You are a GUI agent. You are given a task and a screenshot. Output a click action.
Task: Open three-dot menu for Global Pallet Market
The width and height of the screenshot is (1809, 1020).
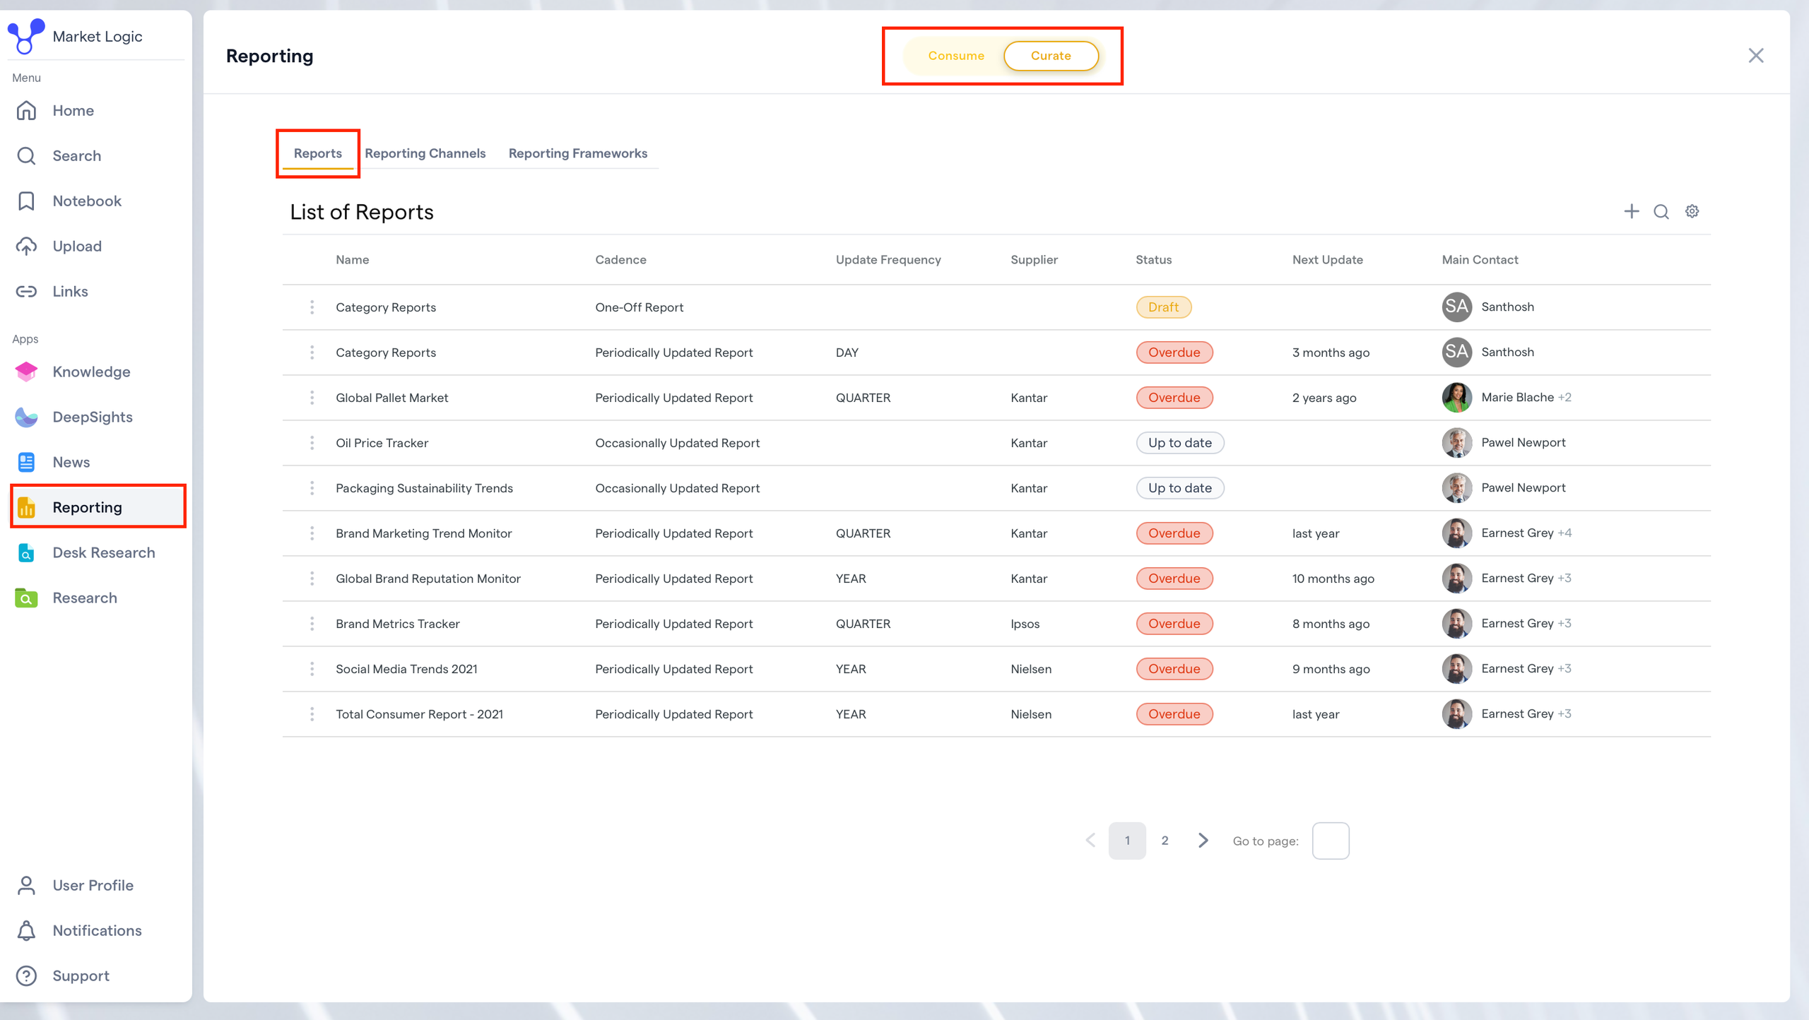(312, 398)
